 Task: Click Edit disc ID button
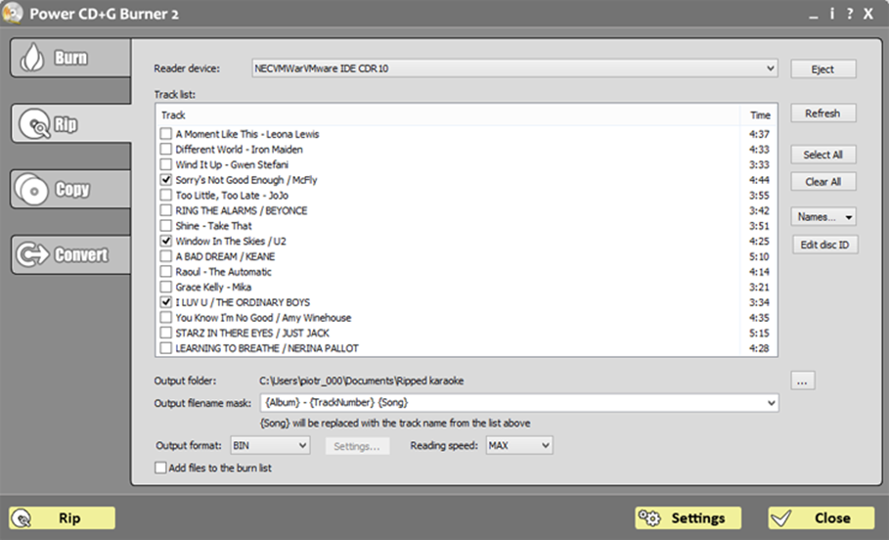coord(824,245)
